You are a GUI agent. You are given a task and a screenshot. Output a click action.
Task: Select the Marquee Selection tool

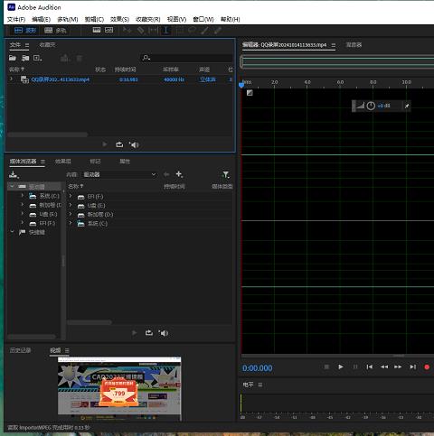(x=180, y=30)
